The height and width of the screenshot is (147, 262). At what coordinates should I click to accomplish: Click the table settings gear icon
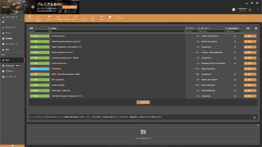tap(256, 28)
